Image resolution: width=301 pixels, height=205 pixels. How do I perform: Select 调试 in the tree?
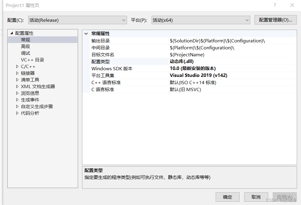click(26, 53)
